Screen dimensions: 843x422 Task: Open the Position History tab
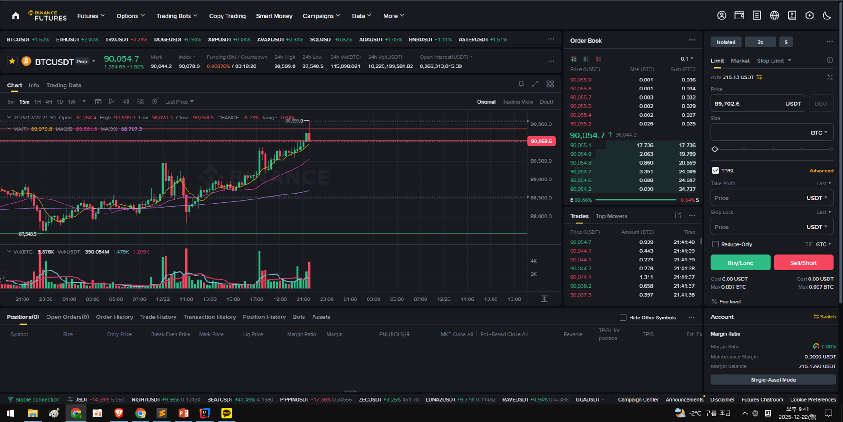click(264, 317)
